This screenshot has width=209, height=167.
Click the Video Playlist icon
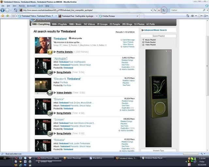tap(143, 45)
